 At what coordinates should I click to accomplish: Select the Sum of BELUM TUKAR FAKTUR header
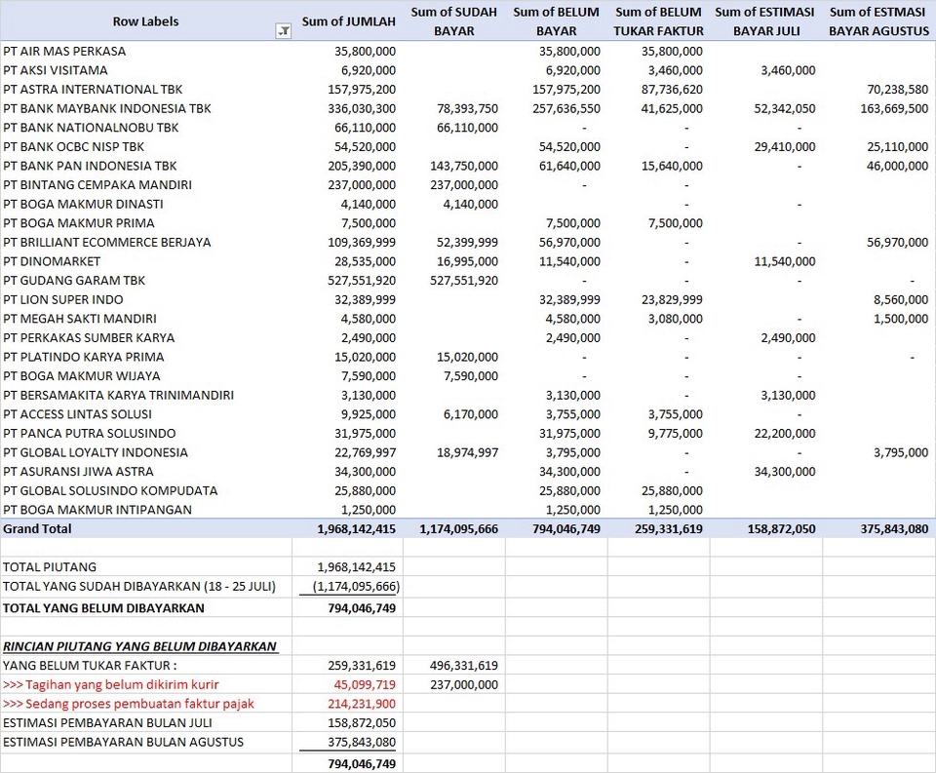tap(659, 21)
